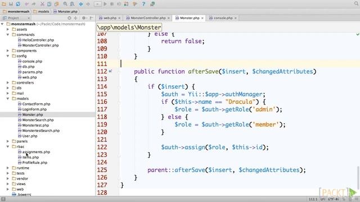Screen dimensions: 360x202
Task: Switch to the MonsterController.php editor tab
Action: 148,18
